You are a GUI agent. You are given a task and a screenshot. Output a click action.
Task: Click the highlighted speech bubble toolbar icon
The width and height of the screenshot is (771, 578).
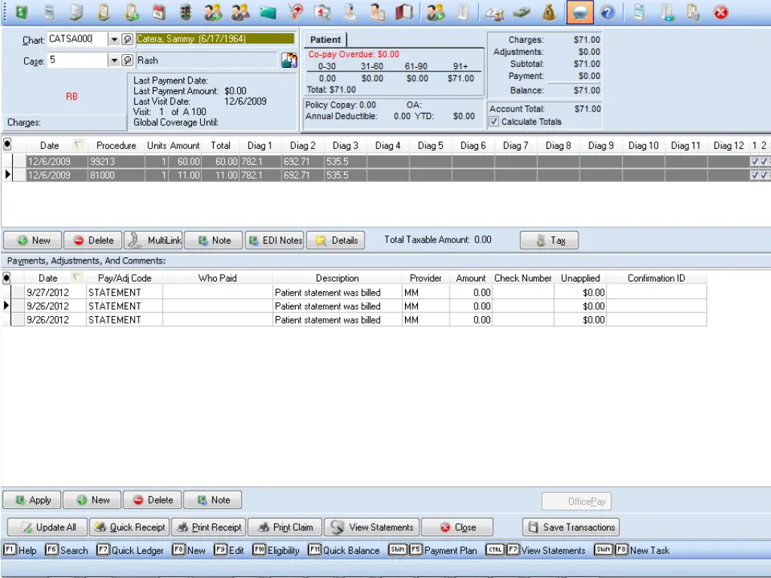pos(580,12)
